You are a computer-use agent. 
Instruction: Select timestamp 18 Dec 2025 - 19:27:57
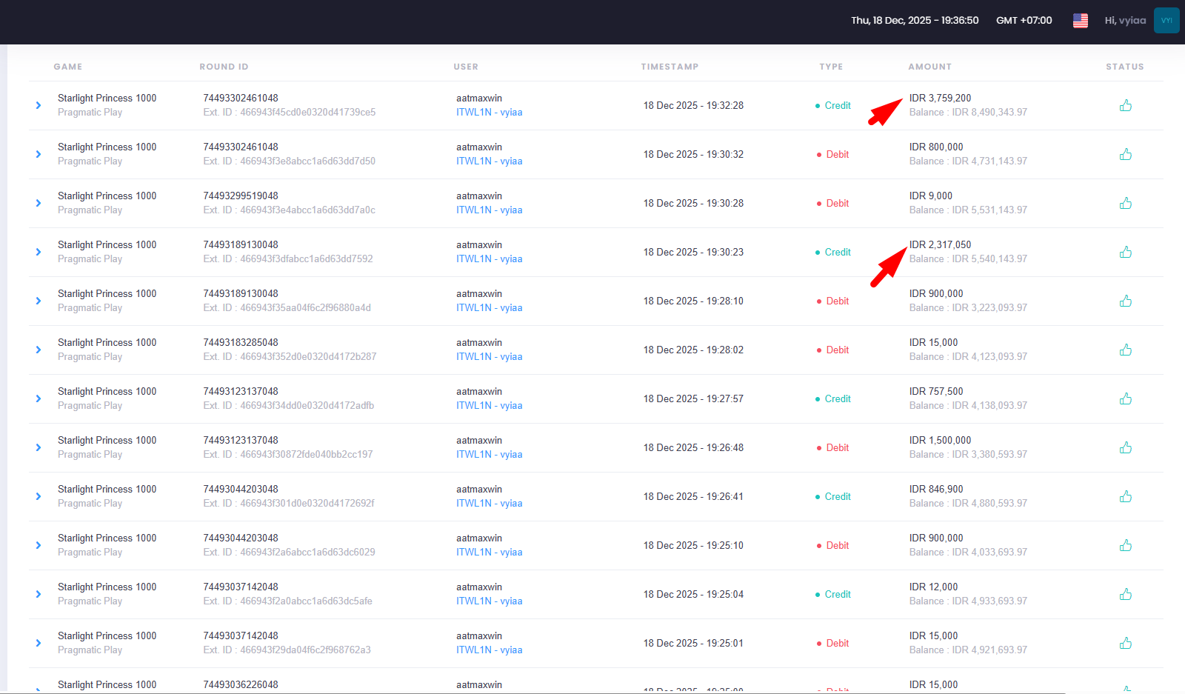(x=693, y=398)
